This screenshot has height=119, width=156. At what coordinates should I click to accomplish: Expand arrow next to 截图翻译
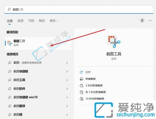coord(67,106)
